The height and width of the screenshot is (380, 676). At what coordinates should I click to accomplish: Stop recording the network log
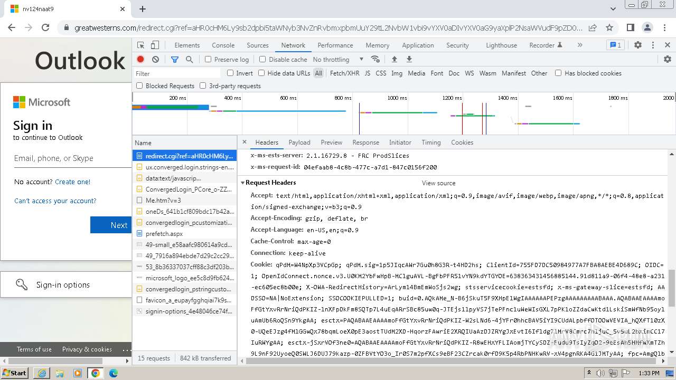[140, 60]
